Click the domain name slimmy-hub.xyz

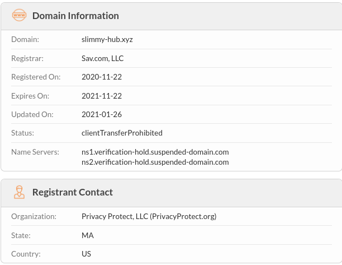tap(107, 40)
